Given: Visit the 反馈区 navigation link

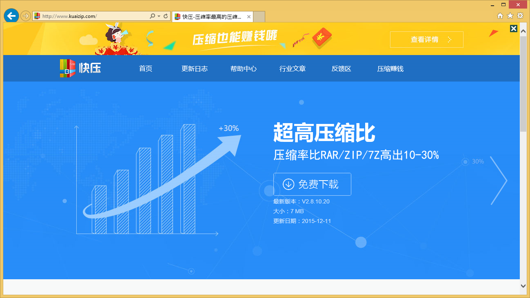Looking at the screenshot, I should pos(342,68).
